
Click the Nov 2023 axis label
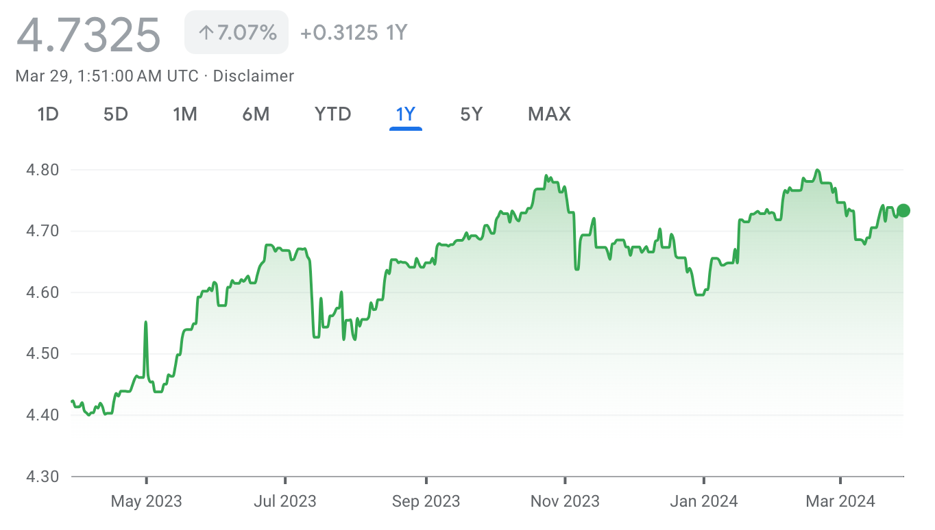565,501
